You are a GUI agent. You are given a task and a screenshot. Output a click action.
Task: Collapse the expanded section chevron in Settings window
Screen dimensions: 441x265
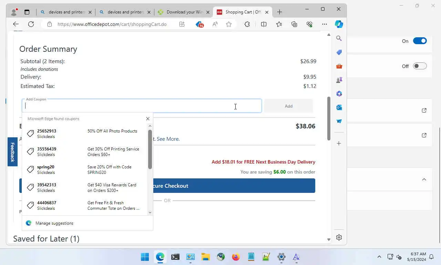click(424, 179)
